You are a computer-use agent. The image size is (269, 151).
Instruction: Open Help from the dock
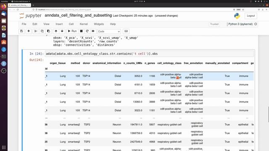click(x=4, y=49)
